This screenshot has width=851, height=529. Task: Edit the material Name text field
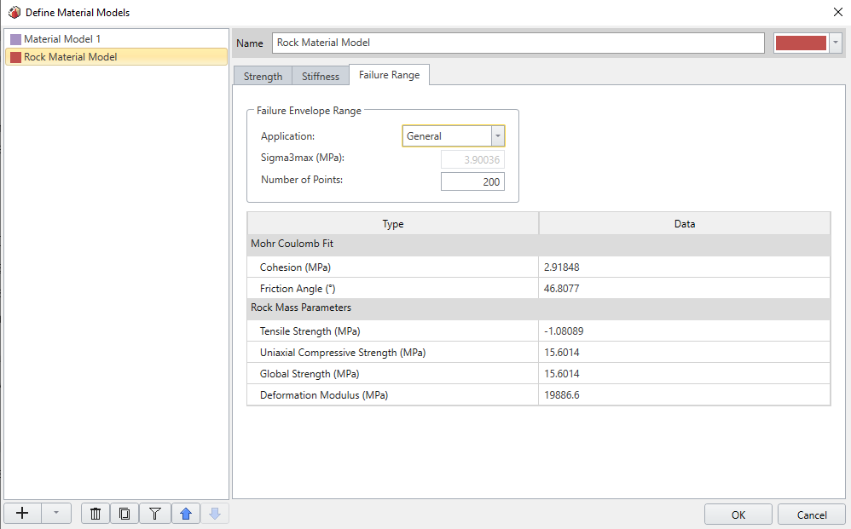[x=518, y=43]
